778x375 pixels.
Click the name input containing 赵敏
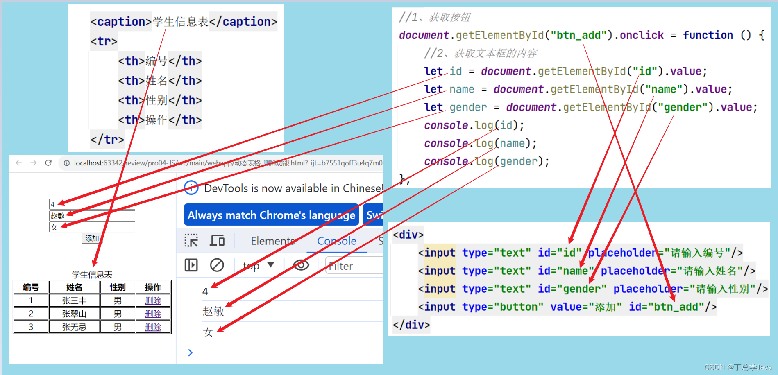point(92,216)
